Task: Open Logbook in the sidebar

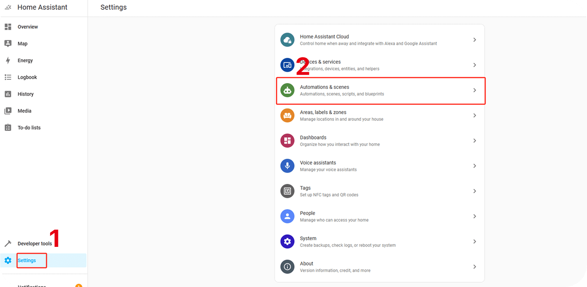Action: pyautogui.click(x=43, y=77)
